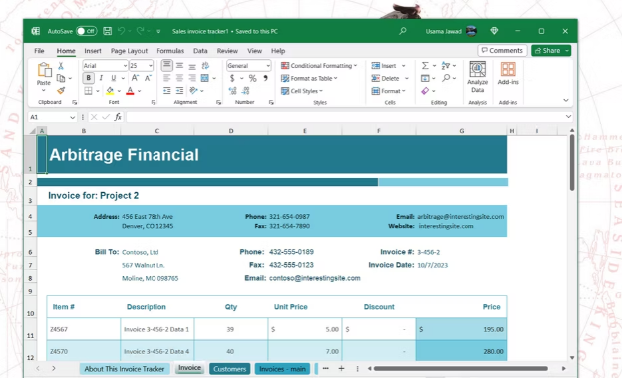Click the Cut scissors icon
622x378 pixels.
click(x=61, y=66)
